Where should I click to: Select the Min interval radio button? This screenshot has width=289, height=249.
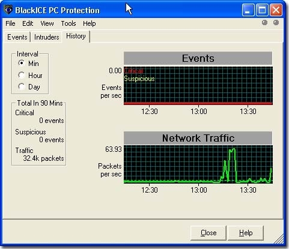22,63
